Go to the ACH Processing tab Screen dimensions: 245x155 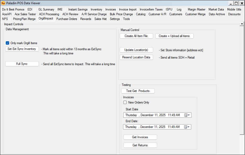[49, 14]
